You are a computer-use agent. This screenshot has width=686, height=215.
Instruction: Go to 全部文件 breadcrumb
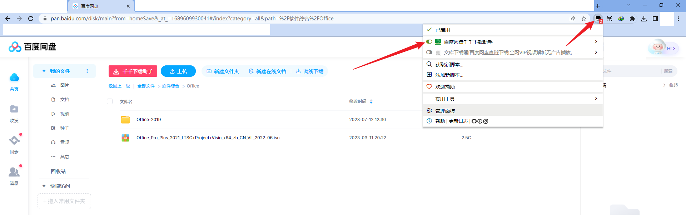point(146,86)
